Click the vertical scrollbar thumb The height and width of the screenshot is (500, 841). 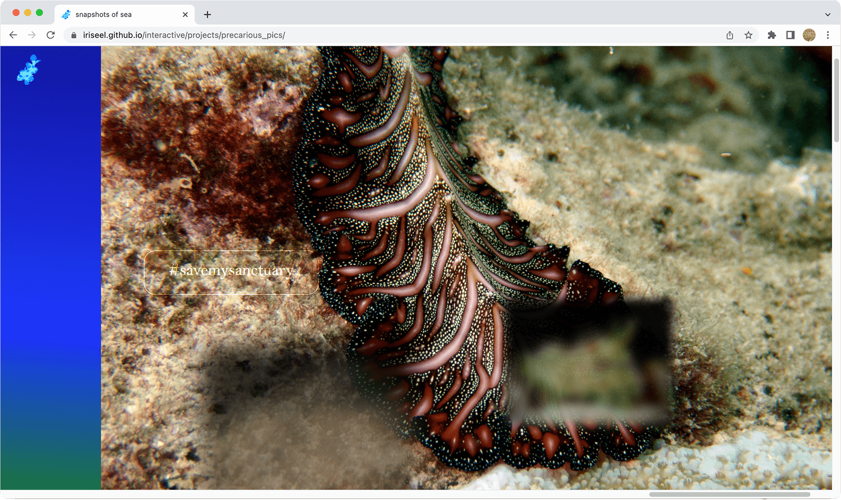click(836, 100)
